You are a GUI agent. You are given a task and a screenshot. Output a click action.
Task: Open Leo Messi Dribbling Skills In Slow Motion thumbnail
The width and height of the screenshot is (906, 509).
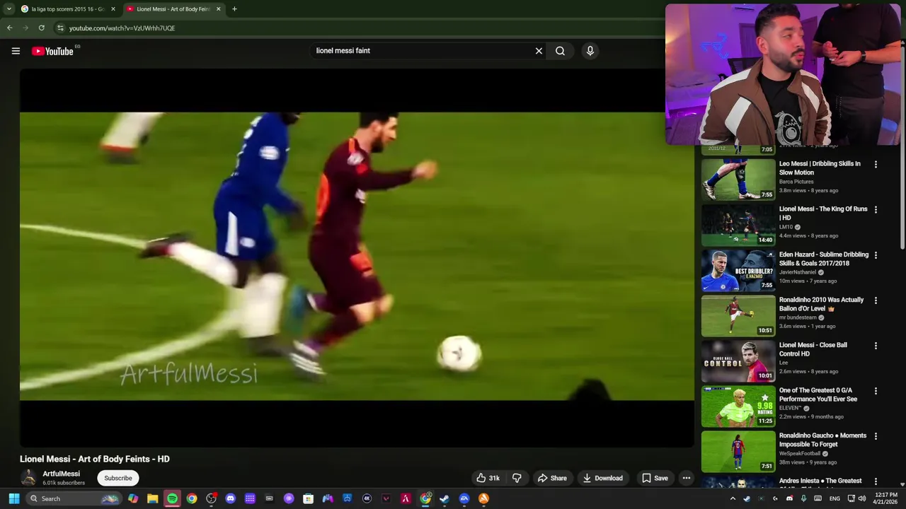point(738,180)
